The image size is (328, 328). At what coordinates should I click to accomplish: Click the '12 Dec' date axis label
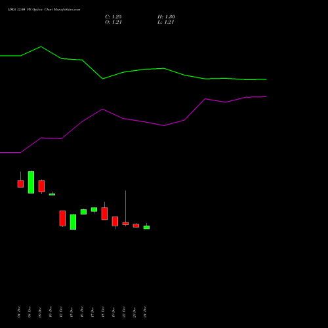61,312
